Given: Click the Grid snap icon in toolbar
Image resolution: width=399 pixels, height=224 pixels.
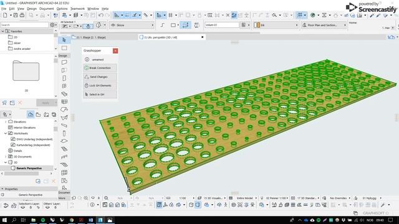Looking at the screenshot, I should (170, 15).
